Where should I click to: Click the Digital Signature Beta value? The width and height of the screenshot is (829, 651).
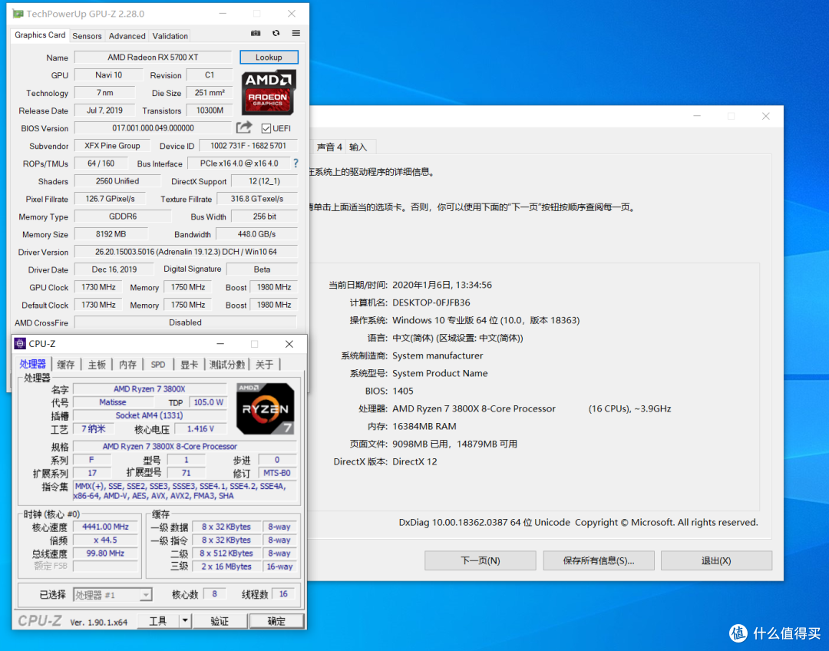[x=262, y=269]
